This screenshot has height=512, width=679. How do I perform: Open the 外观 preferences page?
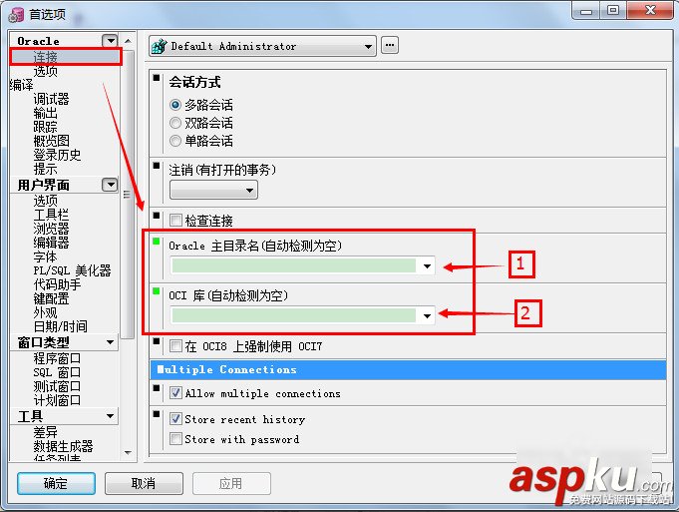tap(46, 312)
